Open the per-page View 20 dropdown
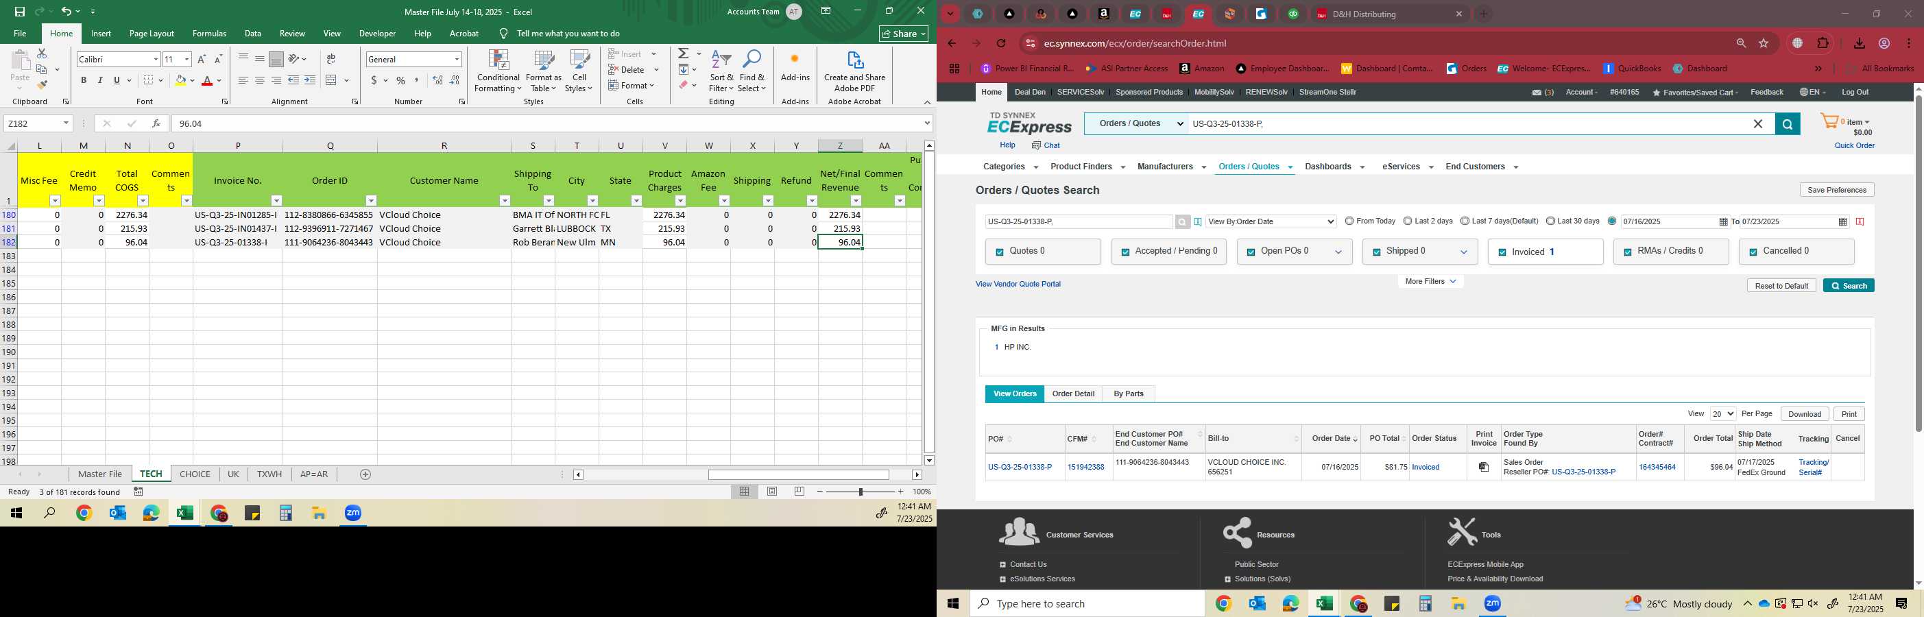The image size is (1924, 617). [x=1723, y=414]
